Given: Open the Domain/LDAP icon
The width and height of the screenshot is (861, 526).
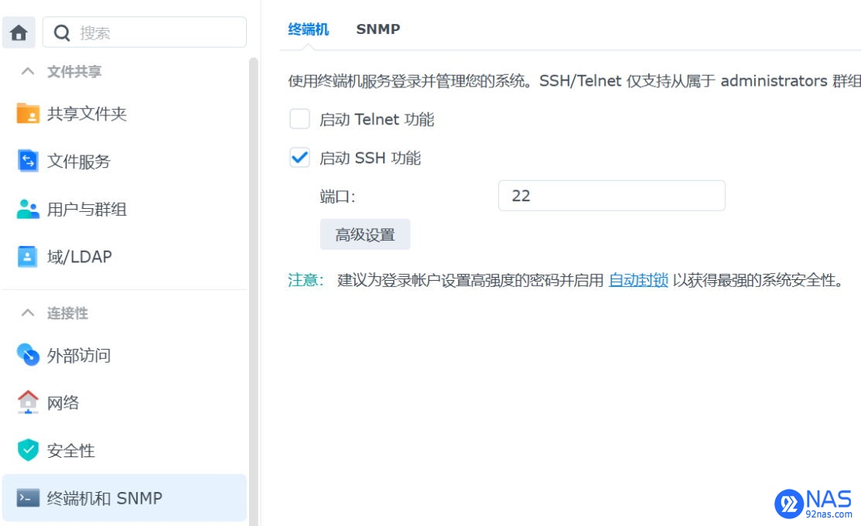Looking at the screenshot, I should click(x=27, y=256).
